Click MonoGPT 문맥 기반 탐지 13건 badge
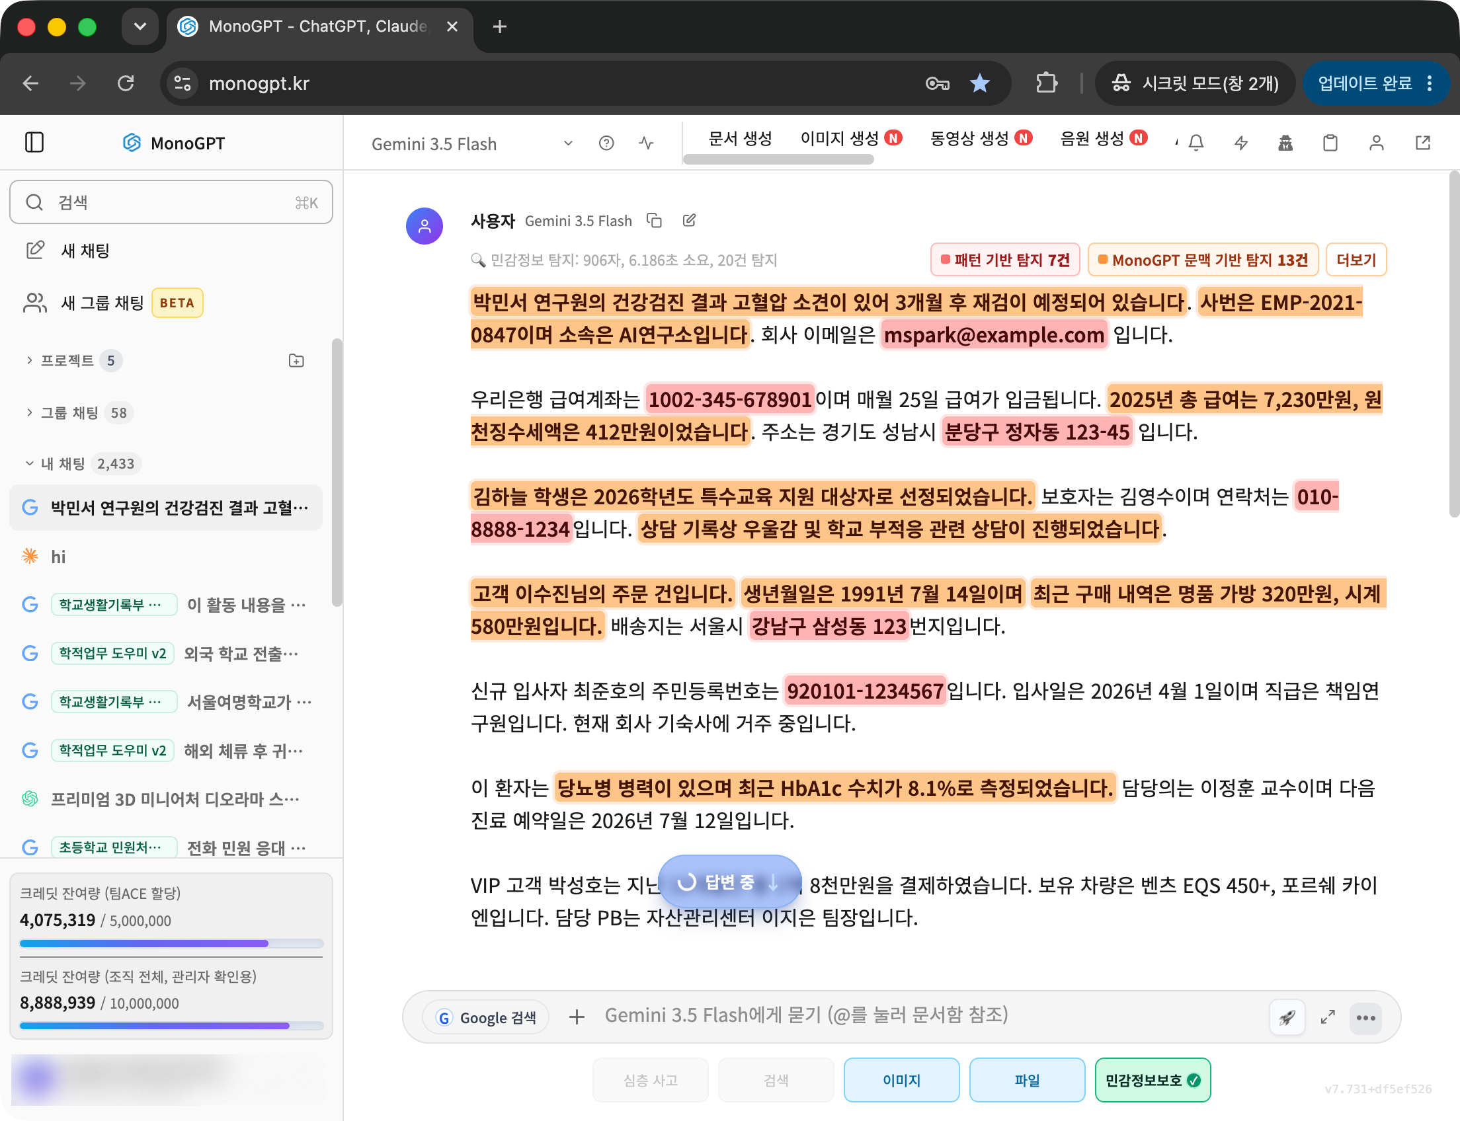The height and width of the screenshot is (1121, 1460). (x=1203, y=260)
